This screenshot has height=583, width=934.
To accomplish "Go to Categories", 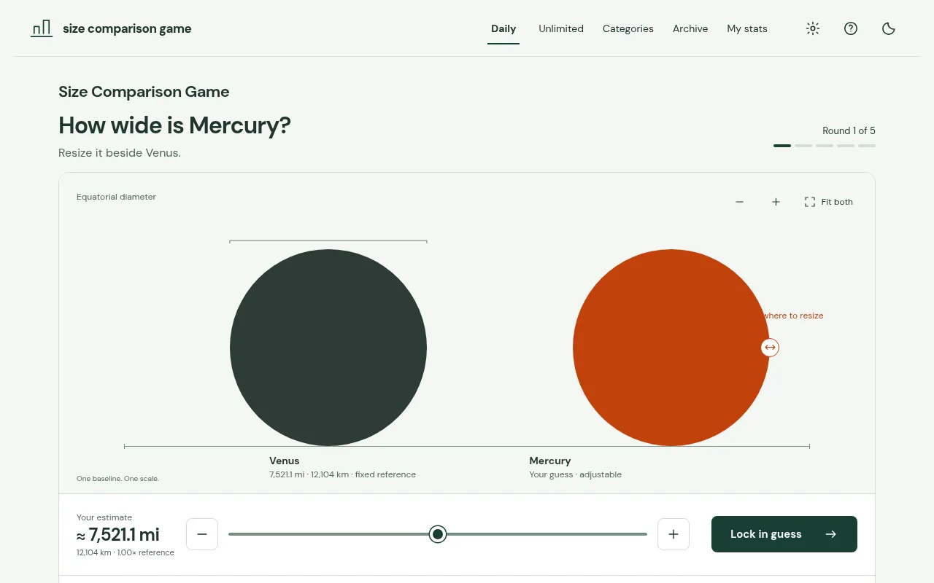I will coord(628,29).
